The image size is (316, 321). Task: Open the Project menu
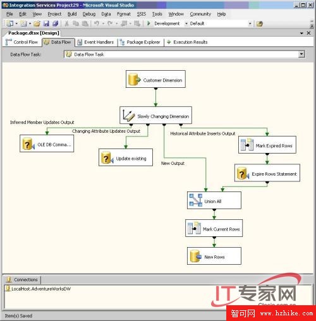click(x=54, y=14)
